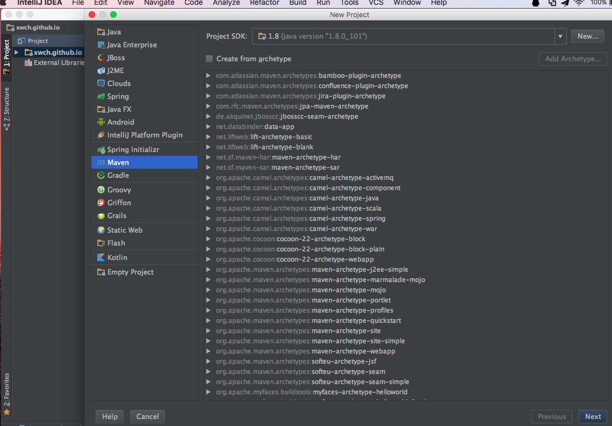This screenshot has height=426, width=612.
Task: Select the Java project type icon
Action: pos(101,32)
